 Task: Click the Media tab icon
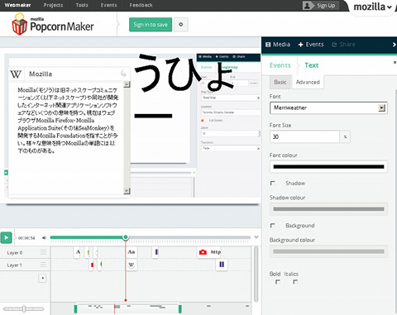click(x=268, y=45)
